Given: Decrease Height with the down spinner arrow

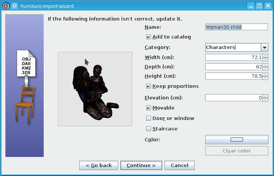Looking at the screenshot, I should (x=265, y=78).
